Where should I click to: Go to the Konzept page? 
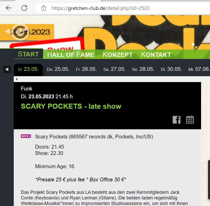coord(118,55)
